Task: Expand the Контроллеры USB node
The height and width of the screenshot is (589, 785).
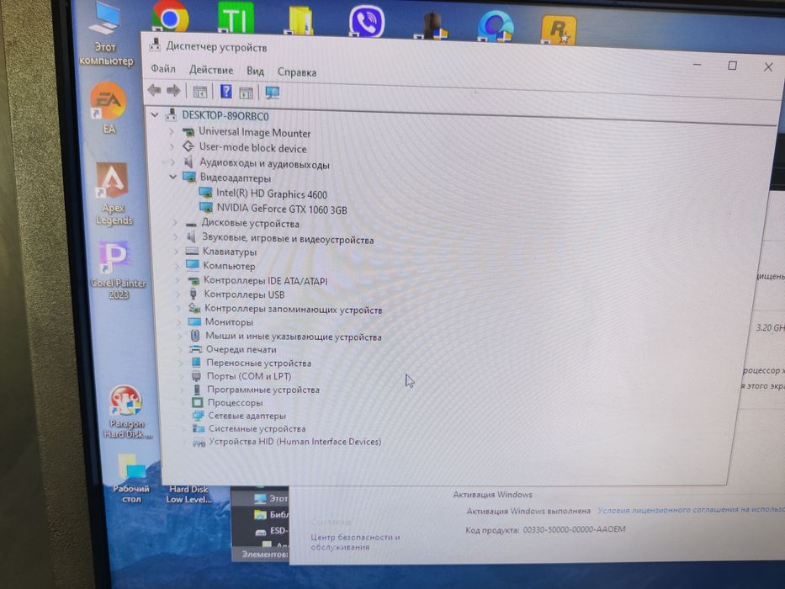Action: 178,294
